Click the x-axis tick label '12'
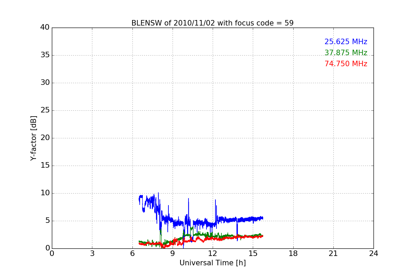The image size is (415, 276). click(x=213, y=253)
